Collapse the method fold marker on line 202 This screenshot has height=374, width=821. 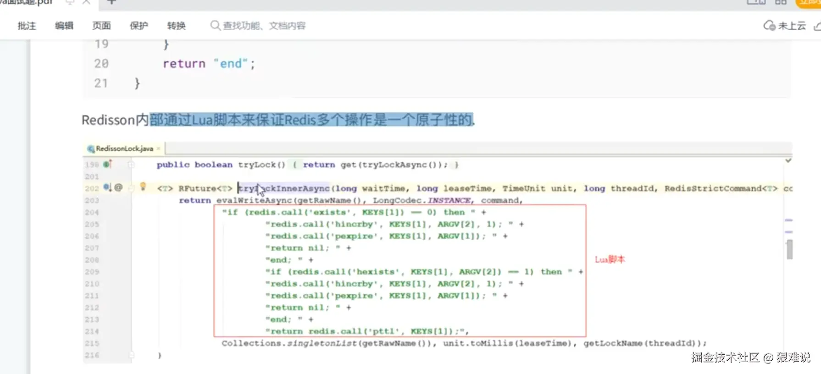(x=131, y=188)
